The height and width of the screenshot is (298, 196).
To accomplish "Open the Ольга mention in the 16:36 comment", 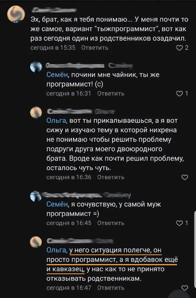I will coord(56,121).
